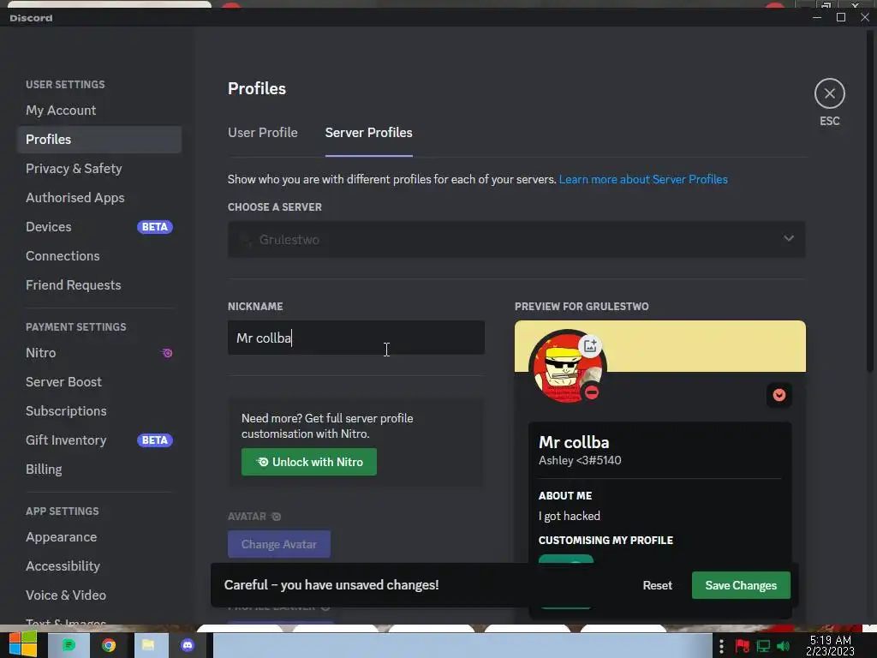Open the green chat app in taskbar
This screenshot has width=877, height=658.
click(69, 645)
